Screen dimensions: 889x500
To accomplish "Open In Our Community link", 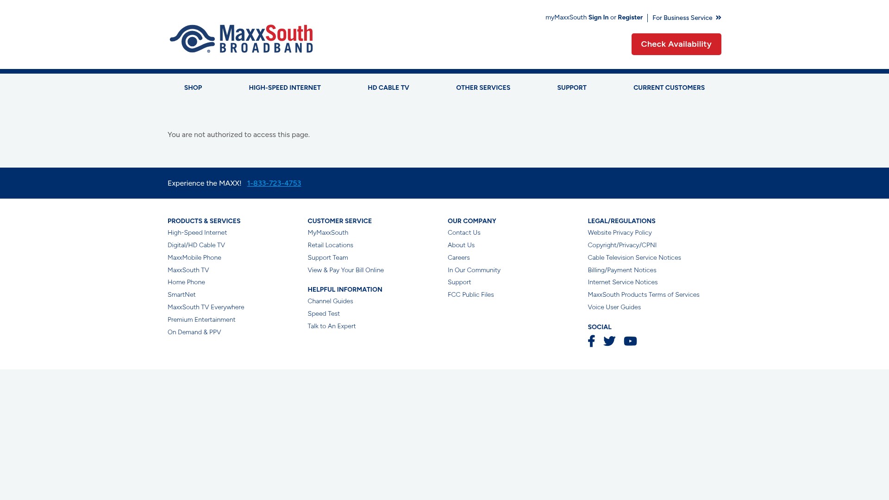I will [474, 270].
